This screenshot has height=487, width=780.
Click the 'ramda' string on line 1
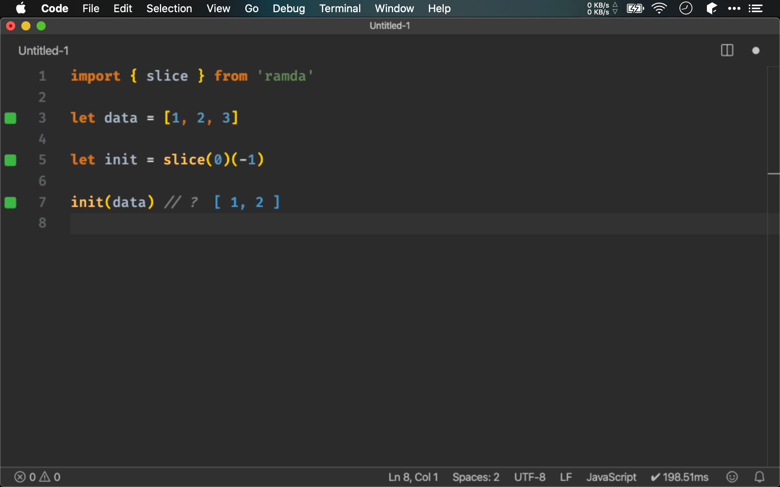click(x=285, y=76)
